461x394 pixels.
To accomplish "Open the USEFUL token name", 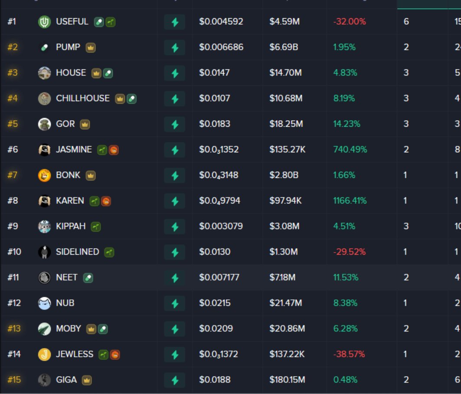I will [x=72, y=22].
